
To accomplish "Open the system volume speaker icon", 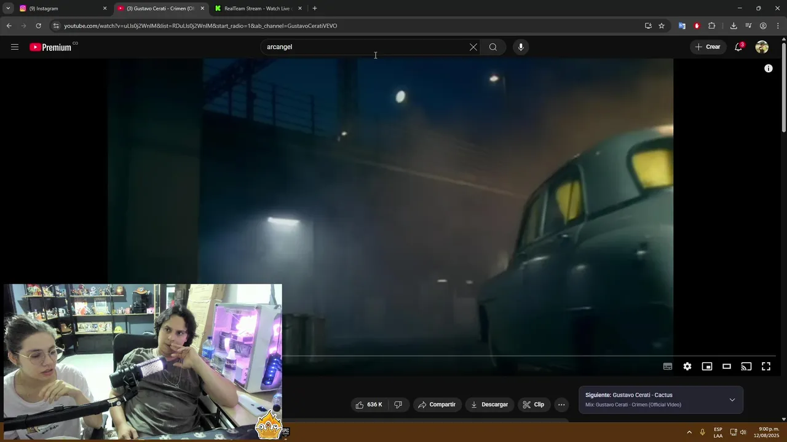I will coord(743,432).
